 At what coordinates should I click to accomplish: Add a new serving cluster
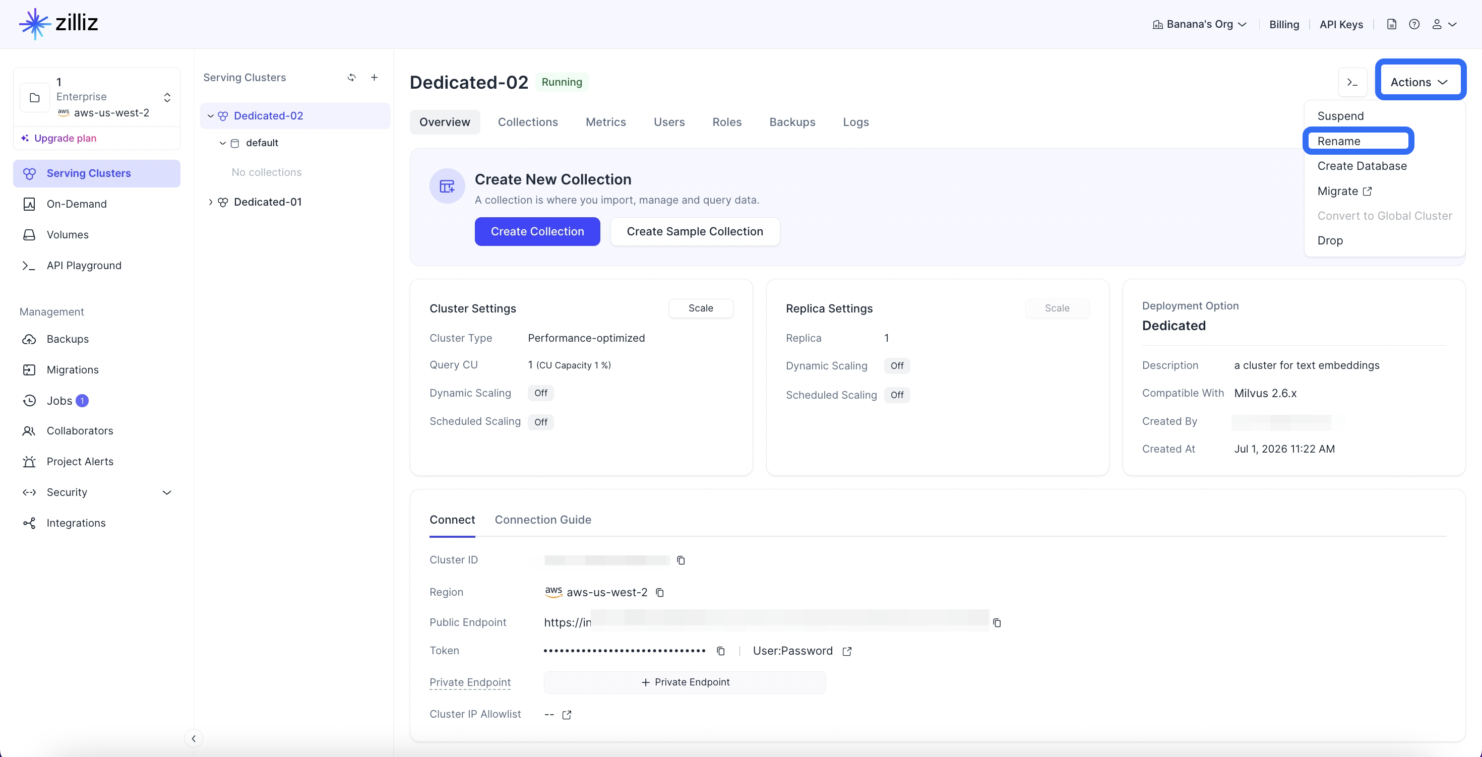[374, 78]
